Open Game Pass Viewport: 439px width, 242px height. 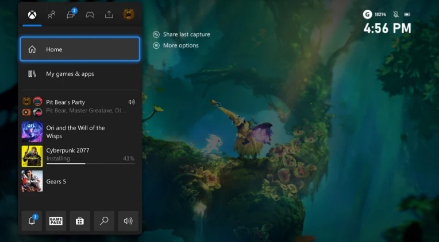coord(56,221)
